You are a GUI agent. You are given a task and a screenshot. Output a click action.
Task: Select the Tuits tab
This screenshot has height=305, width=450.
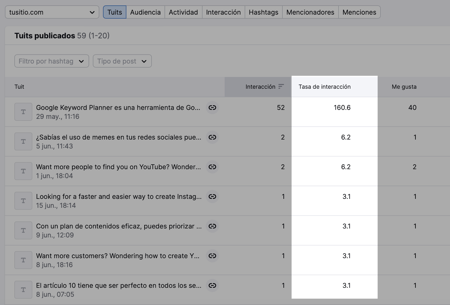tap(115, 12)
